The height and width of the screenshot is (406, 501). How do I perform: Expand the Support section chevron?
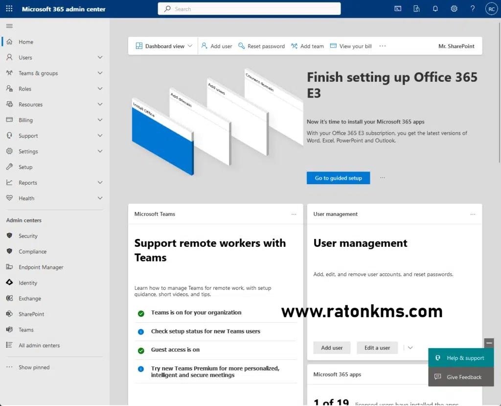pos(100,135)
